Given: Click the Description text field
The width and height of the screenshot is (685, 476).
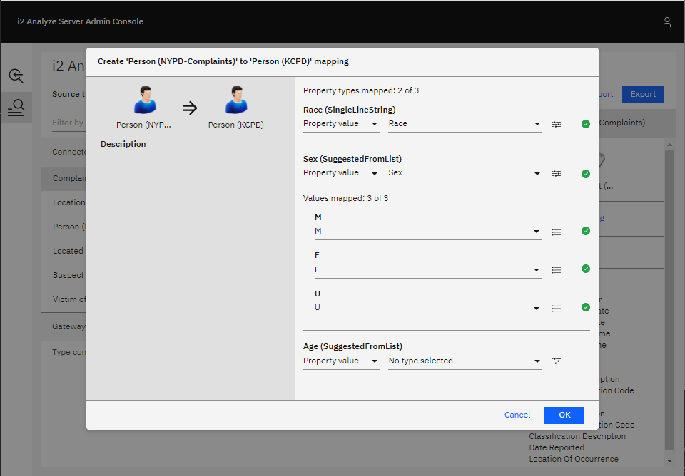Looking at the screenshot, I should click(x=191, y=172).
